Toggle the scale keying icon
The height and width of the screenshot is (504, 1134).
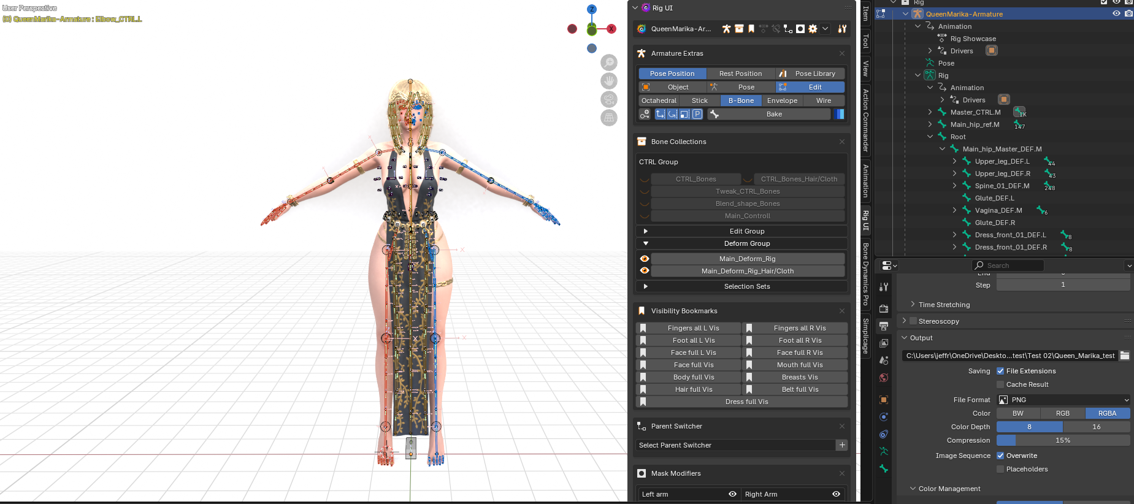tap(685, 114)
